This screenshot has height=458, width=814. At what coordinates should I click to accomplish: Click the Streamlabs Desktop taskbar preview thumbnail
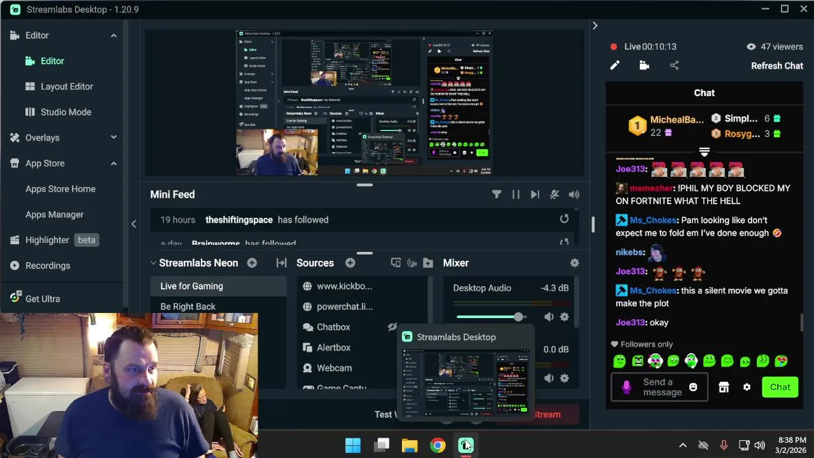point(466,382)
